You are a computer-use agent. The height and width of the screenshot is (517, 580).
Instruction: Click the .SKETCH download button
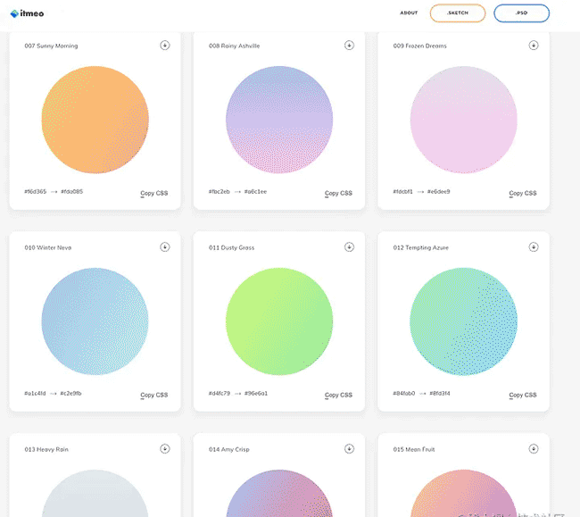(x=458, y=13)
